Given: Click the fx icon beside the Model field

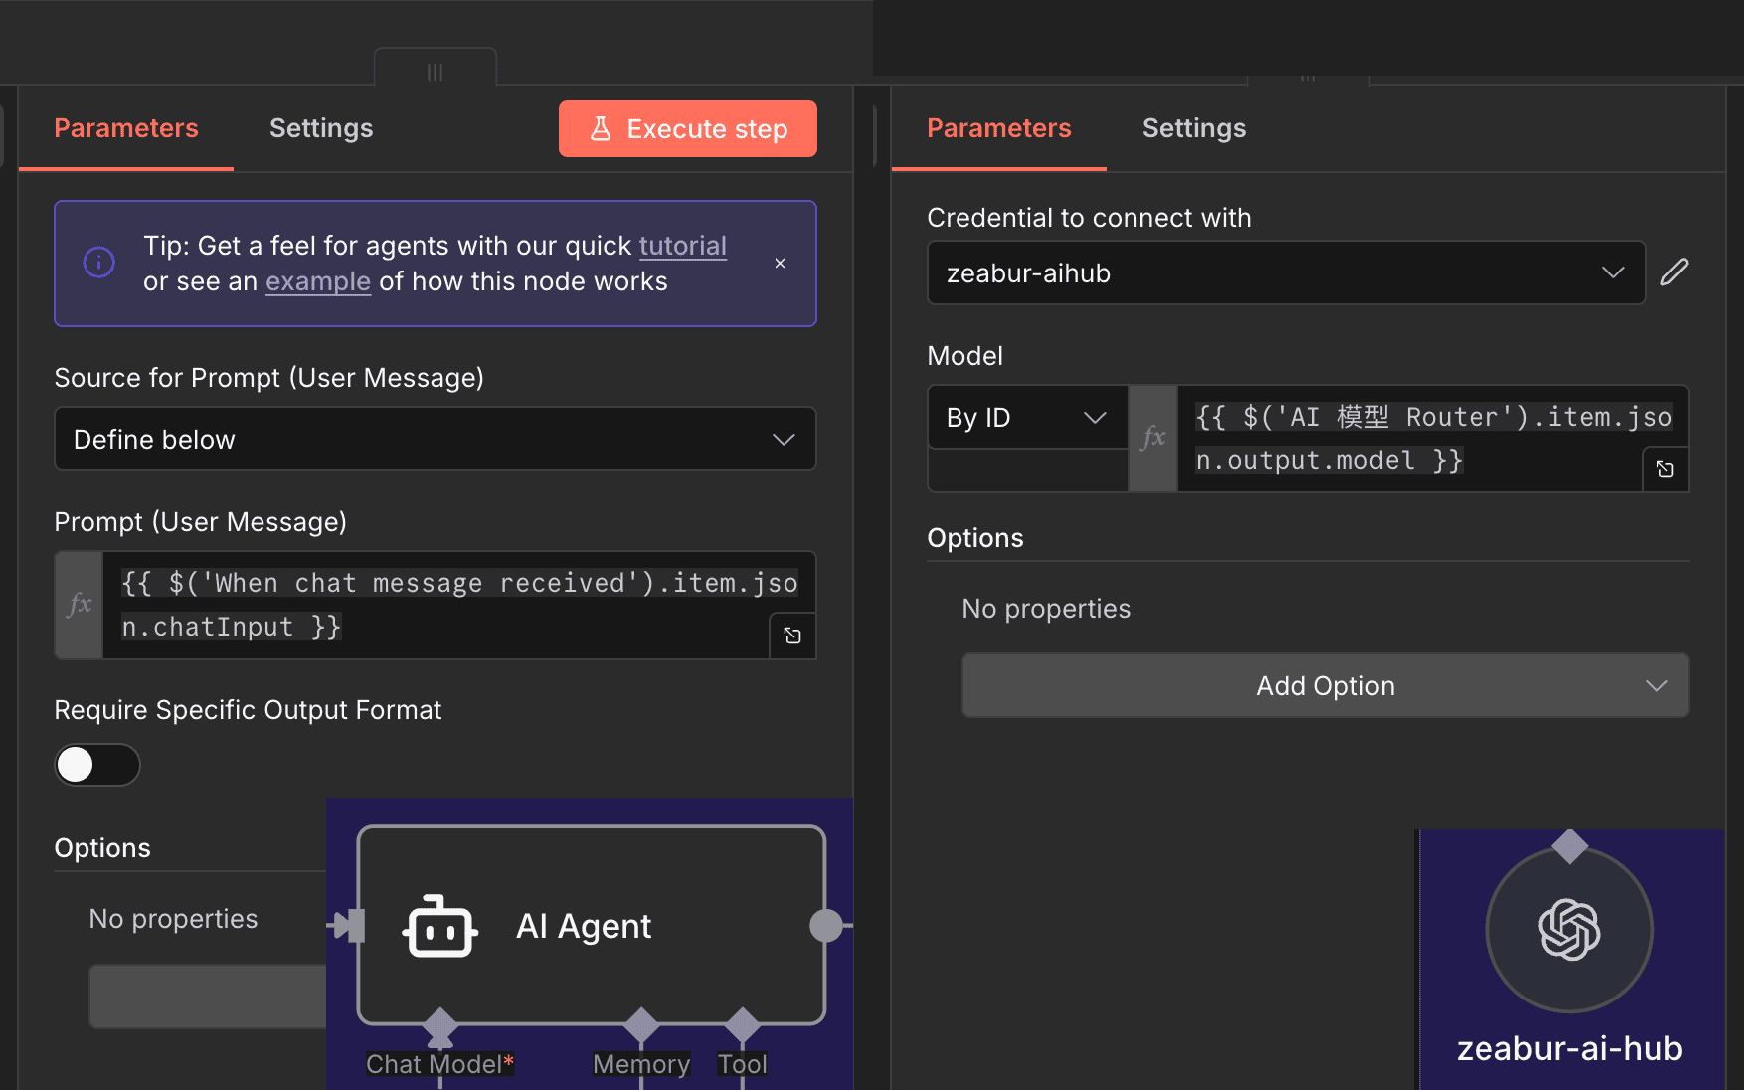Looking at the screenshot, I should (1152, 438).
